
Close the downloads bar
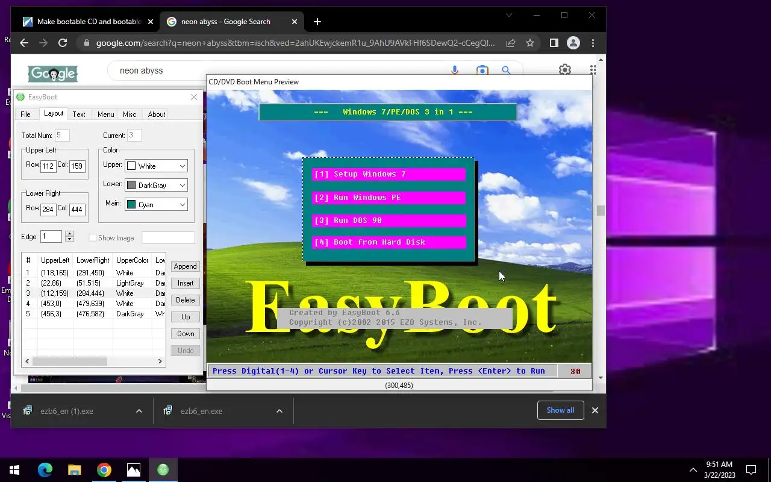point(595,410)
